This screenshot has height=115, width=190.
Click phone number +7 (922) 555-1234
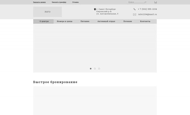(147, 9)
